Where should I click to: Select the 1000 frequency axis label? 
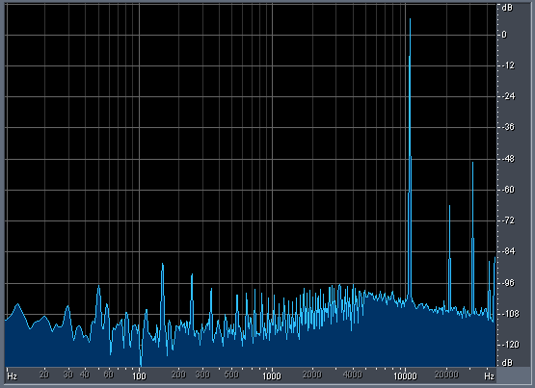272,375
